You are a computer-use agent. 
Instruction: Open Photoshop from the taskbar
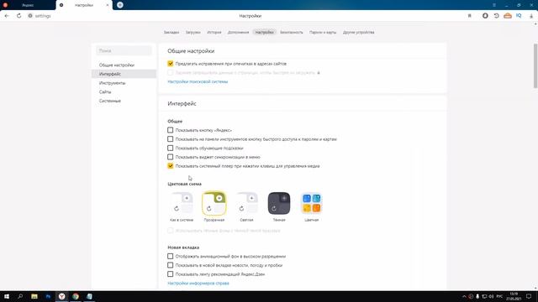tap(48, 296)
